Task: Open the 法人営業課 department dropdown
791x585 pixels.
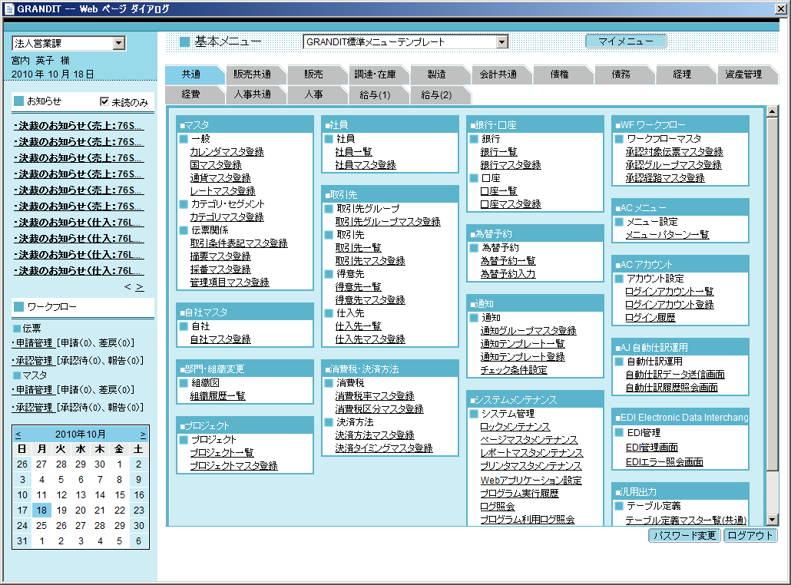Action: (x=119, y=43)
